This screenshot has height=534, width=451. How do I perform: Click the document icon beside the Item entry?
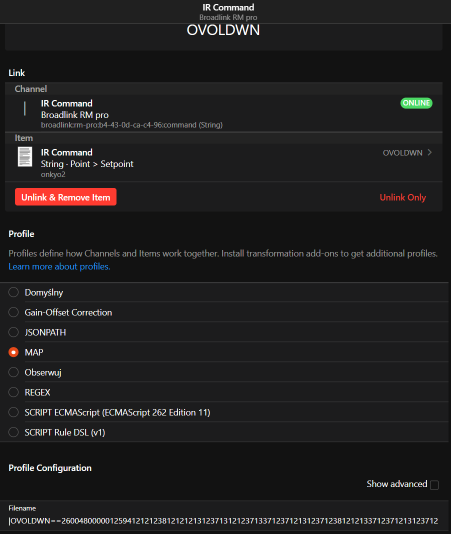(x=25, y=157)
